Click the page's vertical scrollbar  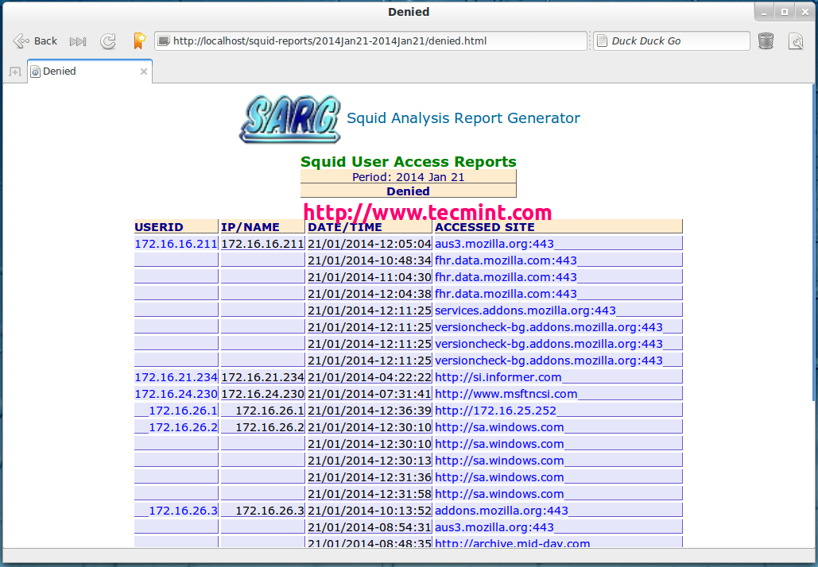pos(813,242)
